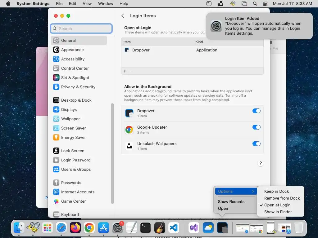Open Control Center from menu bar
Viewport: 318px width, 238px height.
tap(265, 4)
